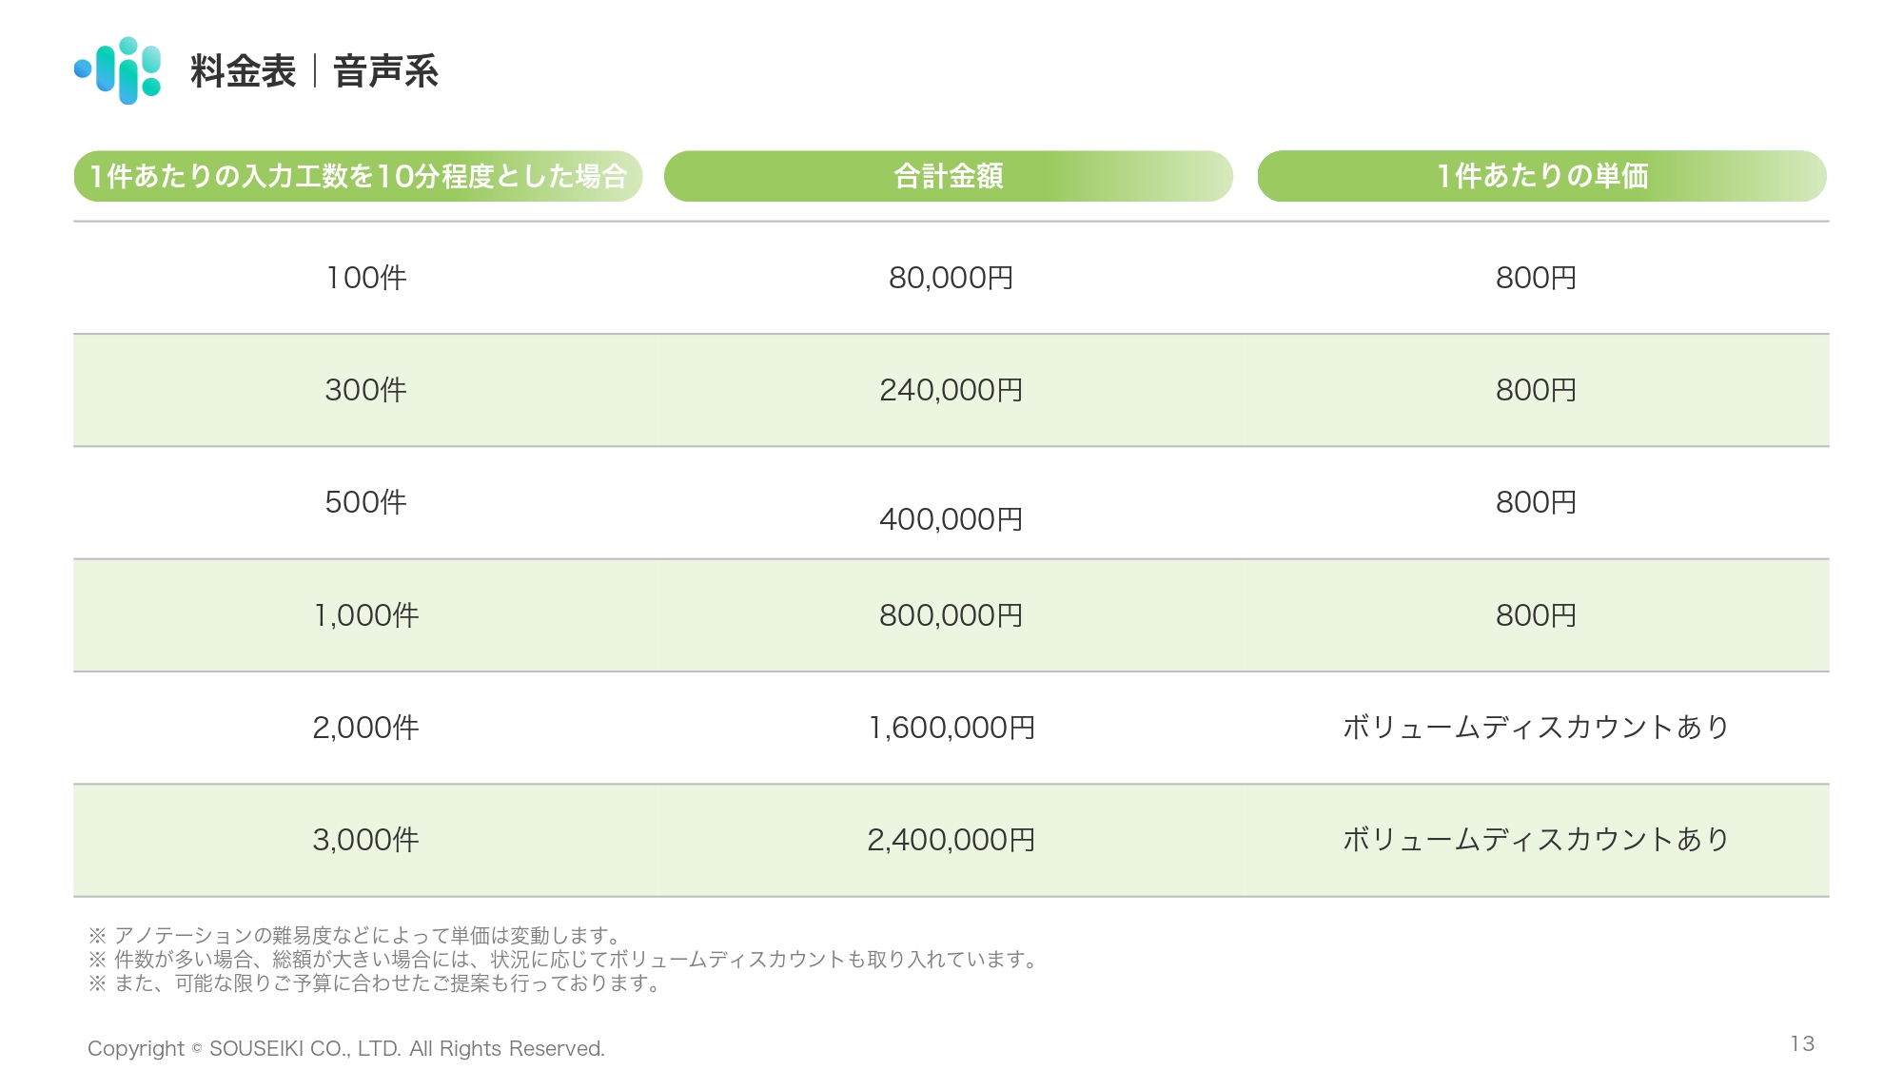Screen dimensions: 1903x1070
Task: Select the 1件あたりの単価 column header pill
Action: coord(1541,176)
